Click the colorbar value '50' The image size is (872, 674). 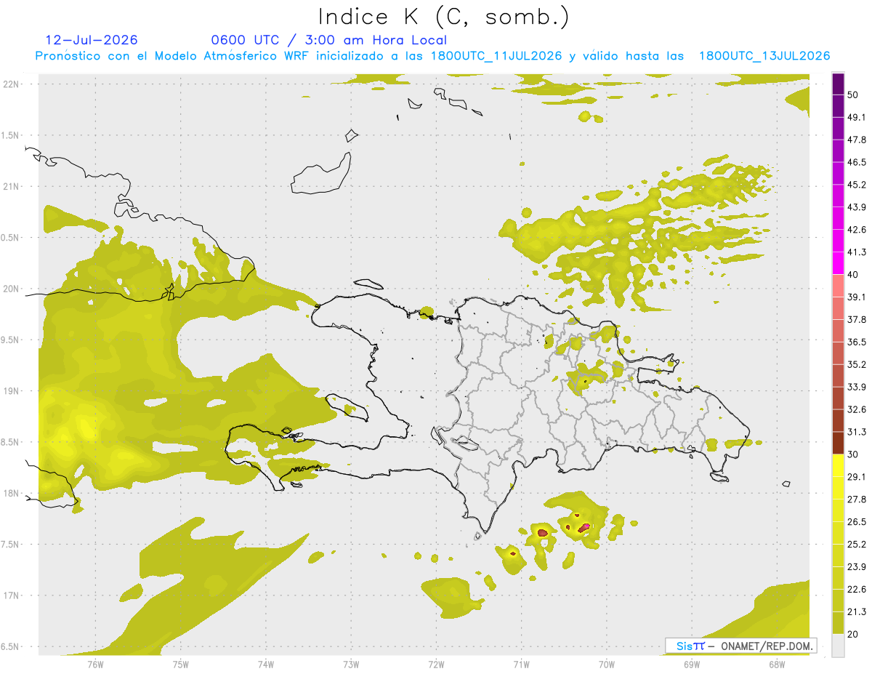pyautogui.click(x=853, y=95)
